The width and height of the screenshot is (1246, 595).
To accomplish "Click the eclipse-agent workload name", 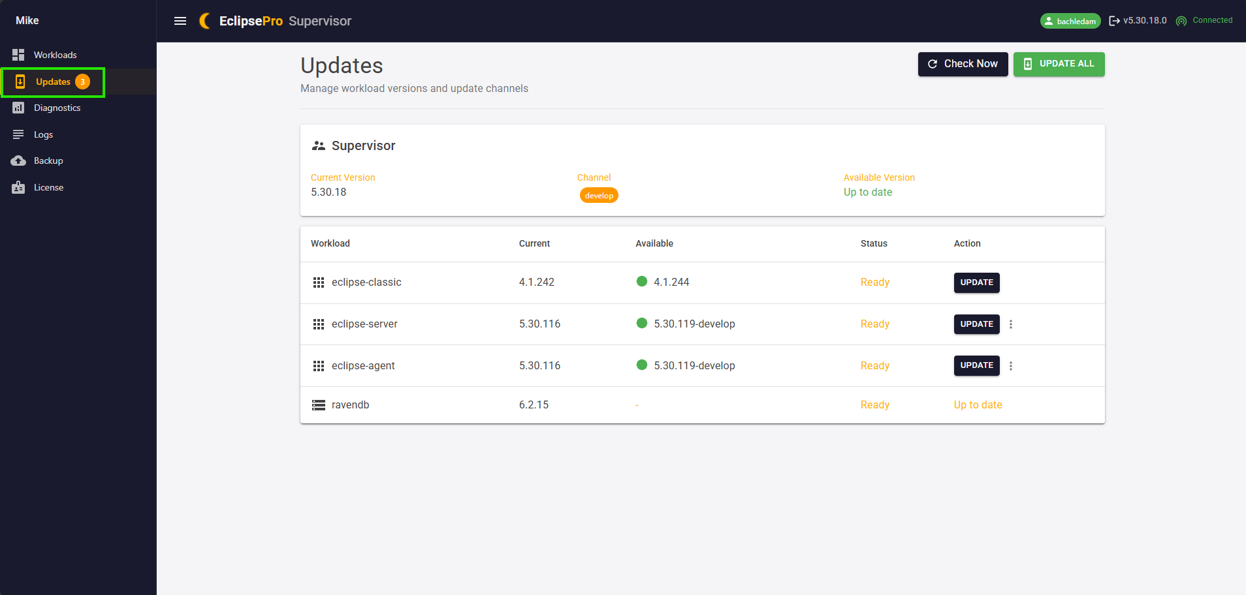I will pos(363,366).
